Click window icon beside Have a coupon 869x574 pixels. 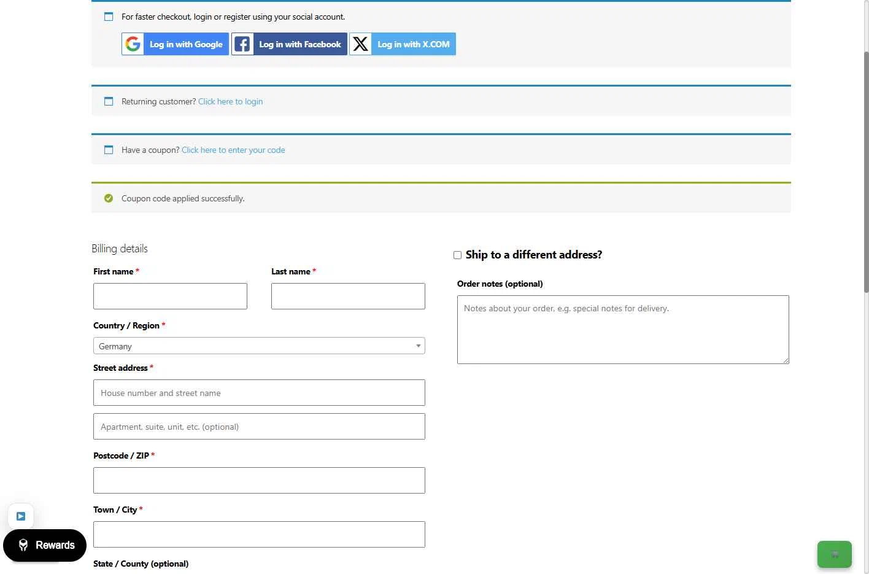[109, 150]
